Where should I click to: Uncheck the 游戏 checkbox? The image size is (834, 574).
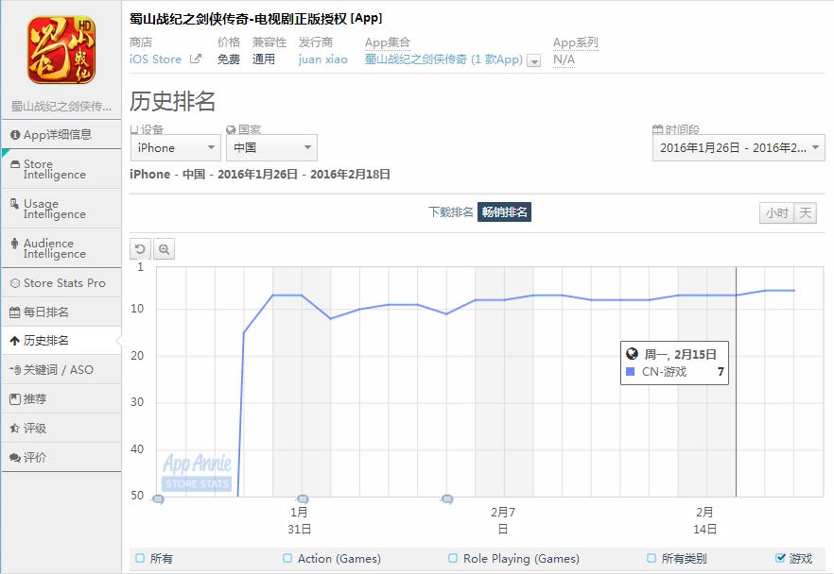pos(780,558)
